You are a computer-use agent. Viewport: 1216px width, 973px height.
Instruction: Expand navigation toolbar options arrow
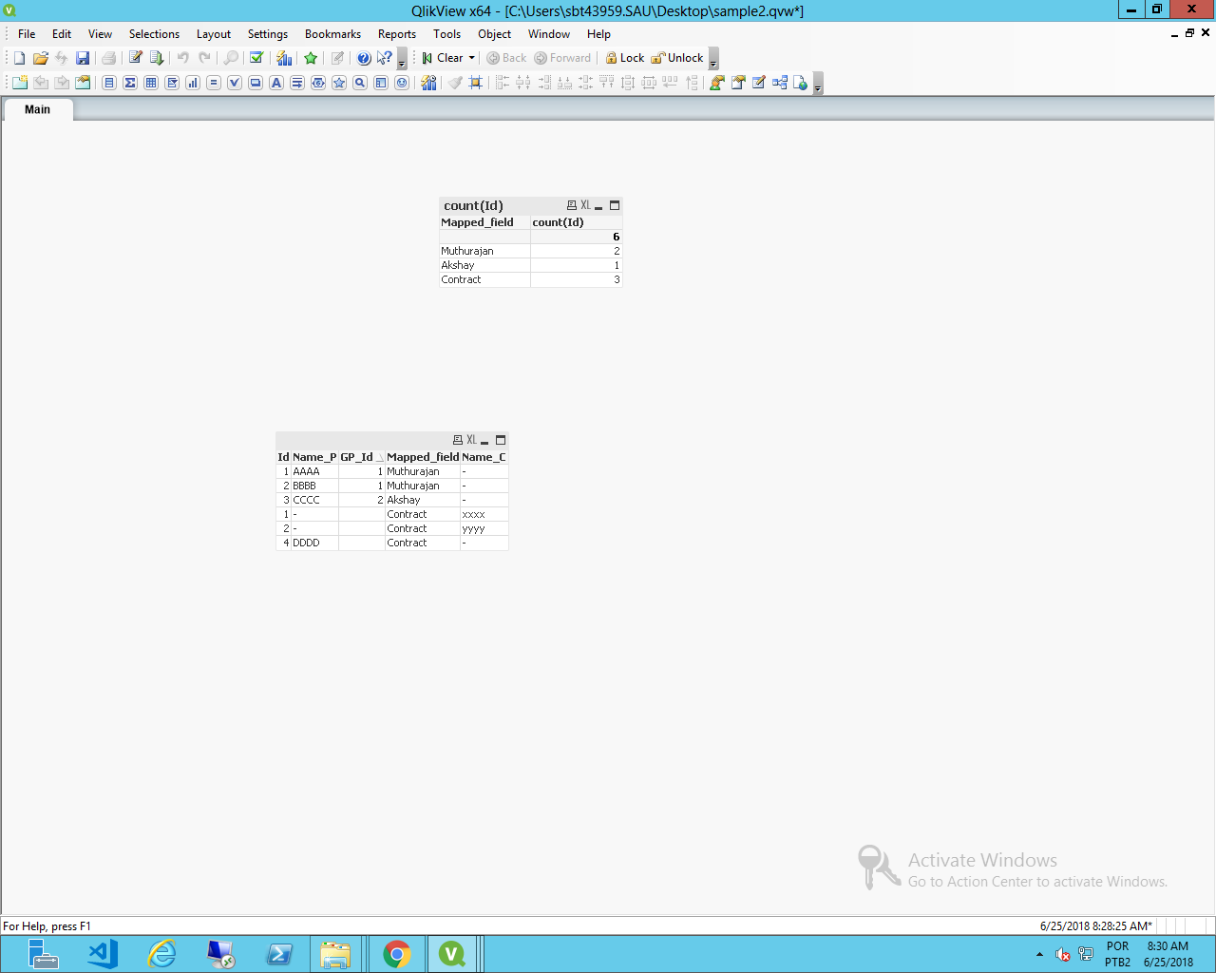click(x=713, y=59)
